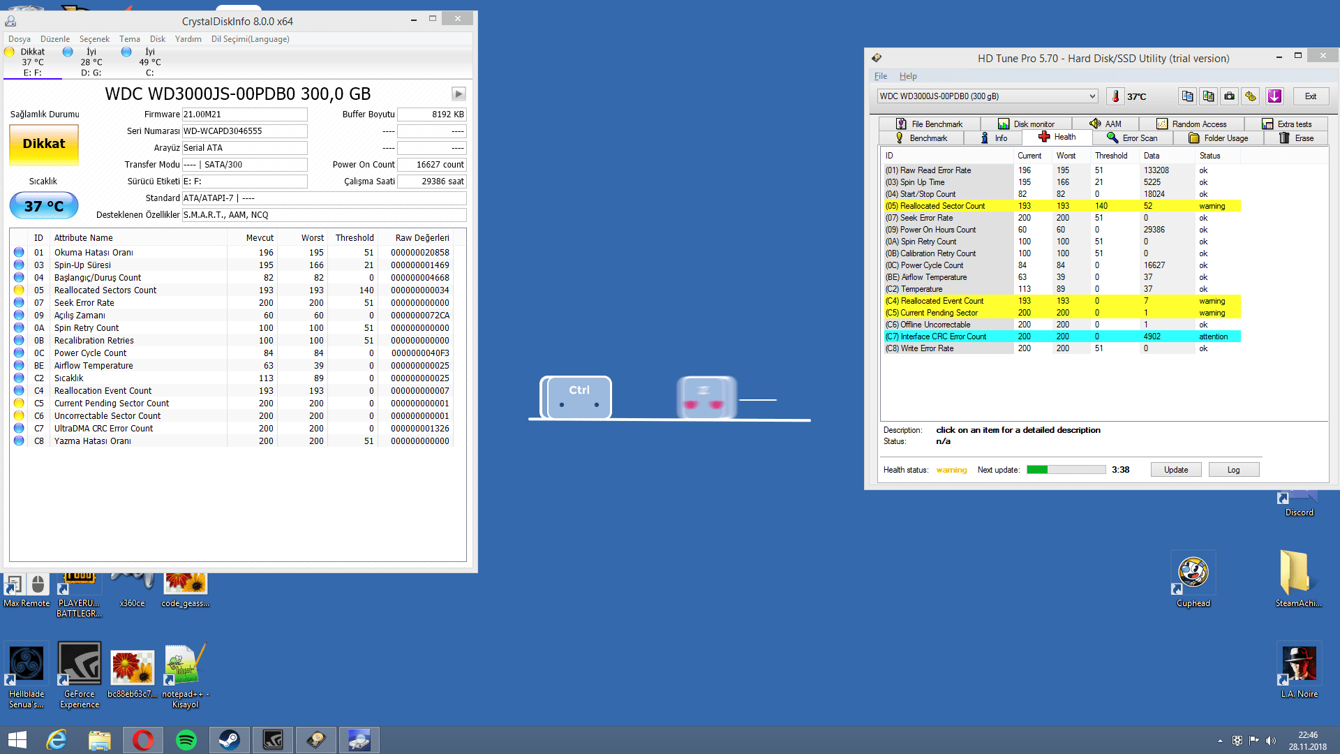The image size is (1340, 754).
Task: Click the copy text to clipboard icon
Action: (1187, 96)
